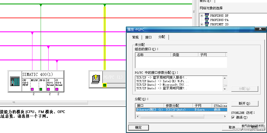Select the PROFIBUS DP network icon
267x133 pixels.
pyautogui.click(x=207, y=16)
